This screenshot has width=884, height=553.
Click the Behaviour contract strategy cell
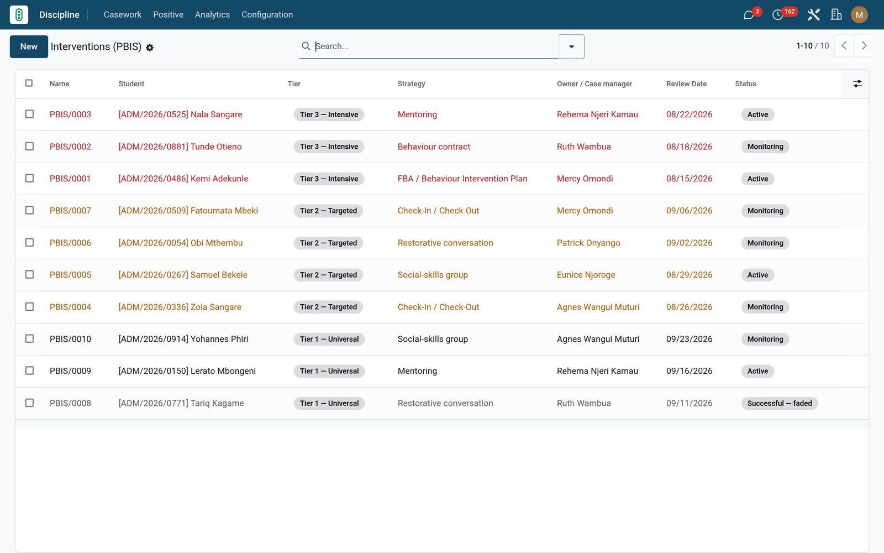pos(434,147)
